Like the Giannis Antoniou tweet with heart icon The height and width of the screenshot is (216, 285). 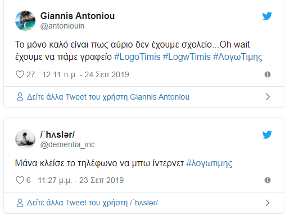(x=20, y=74)
